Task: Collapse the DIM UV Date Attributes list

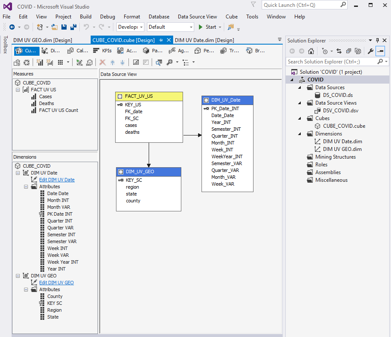Action: (x=26, y=187)
